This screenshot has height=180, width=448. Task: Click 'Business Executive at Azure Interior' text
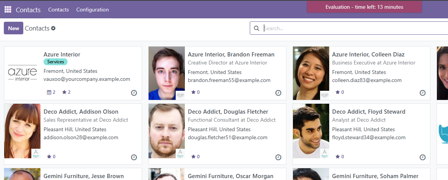[374, 63]
